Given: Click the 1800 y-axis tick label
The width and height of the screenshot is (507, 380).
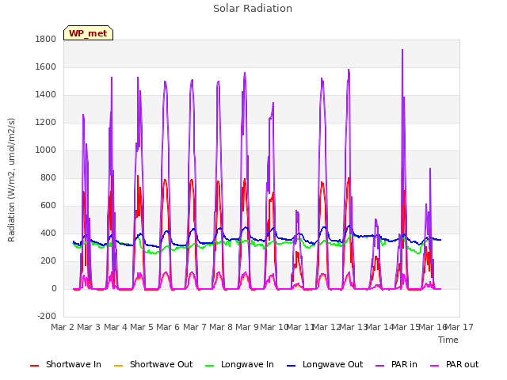Looking at the screenshot, I should [46, 39].
